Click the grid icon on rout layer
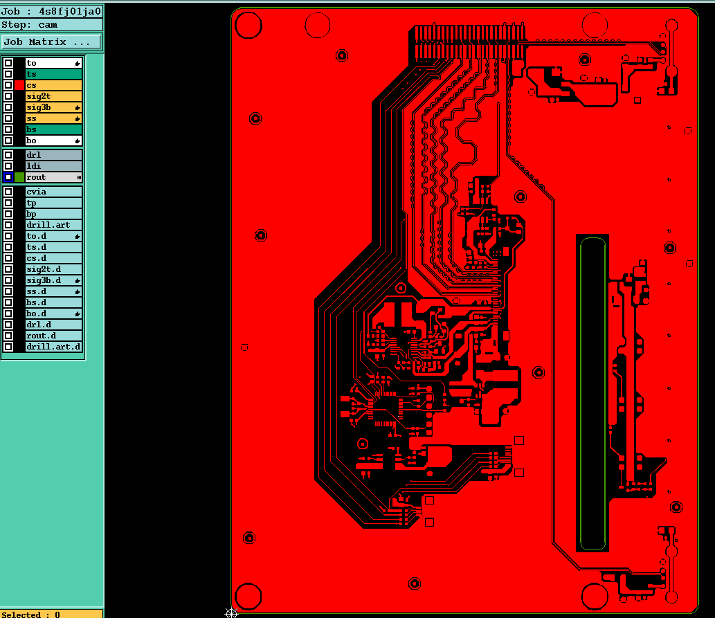 click(x=79, y=177)
